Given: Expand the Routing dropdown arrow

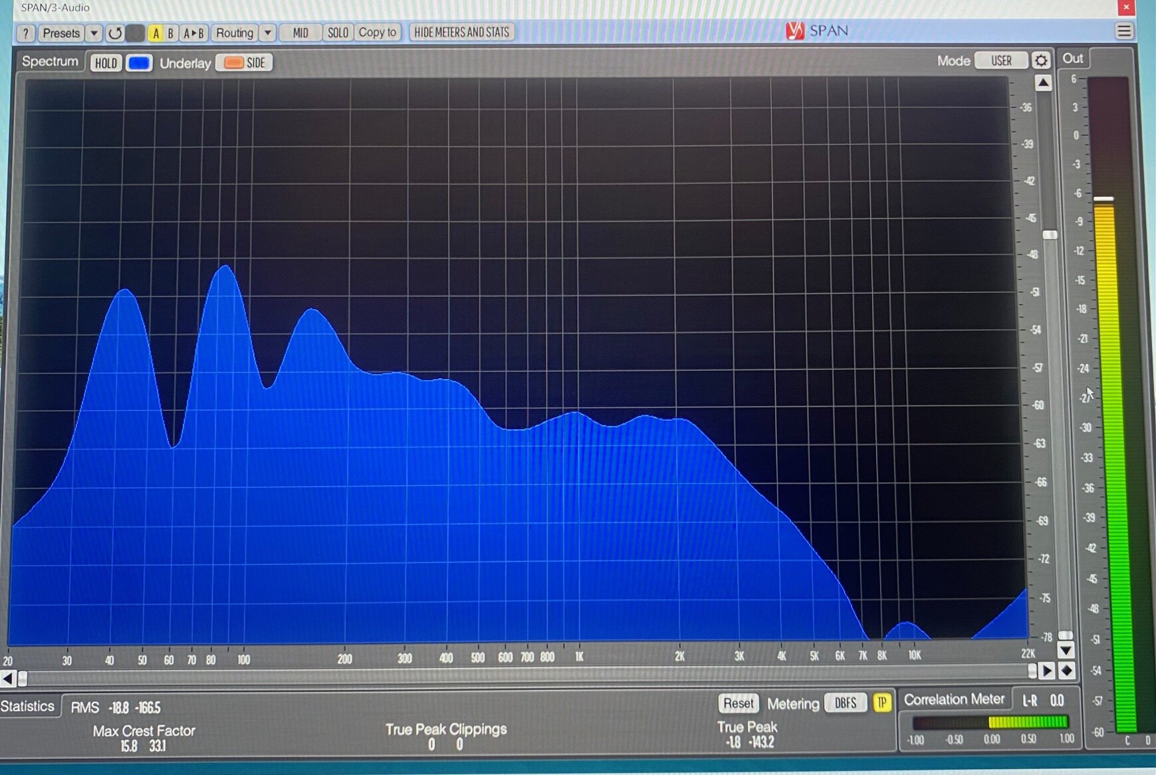Looking at the screenshot, I should tap(267, 33).
